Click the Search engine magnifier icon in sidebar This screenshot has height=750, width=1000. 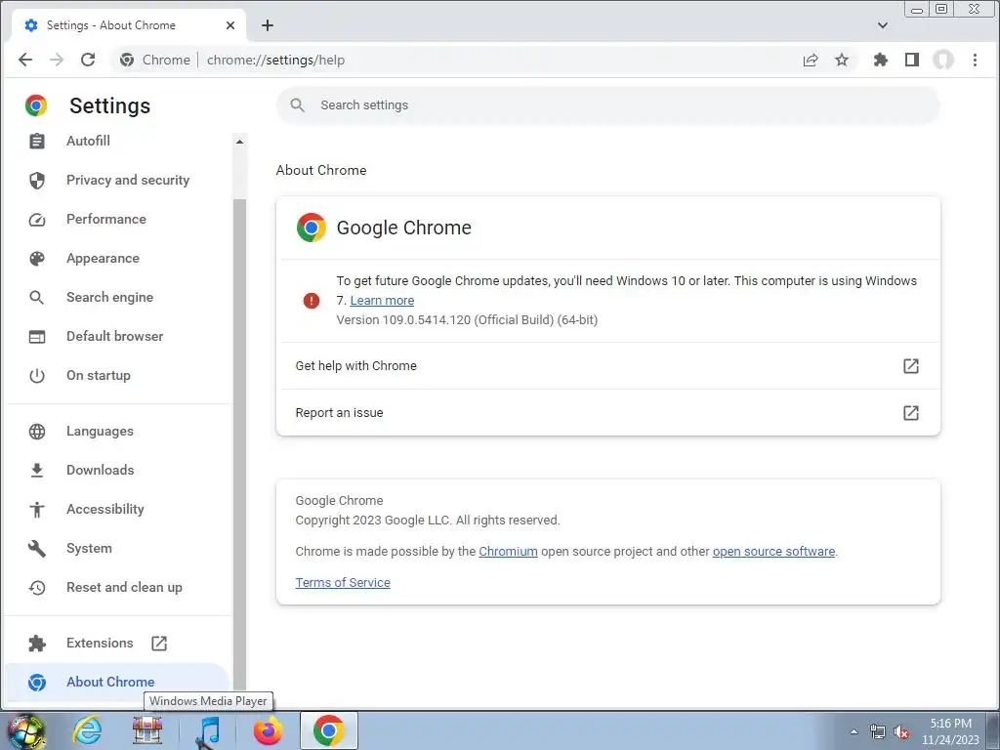point(37,297)
